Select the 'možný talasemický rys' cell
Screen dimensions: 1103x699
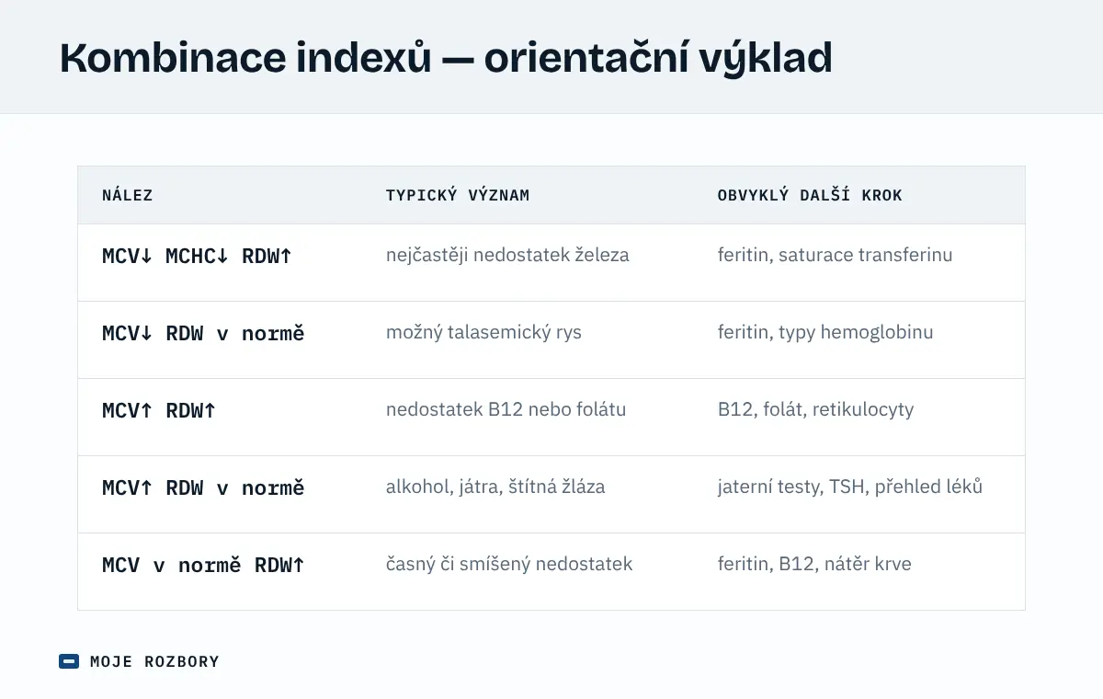pyautogui.click(x=528, y=340)
